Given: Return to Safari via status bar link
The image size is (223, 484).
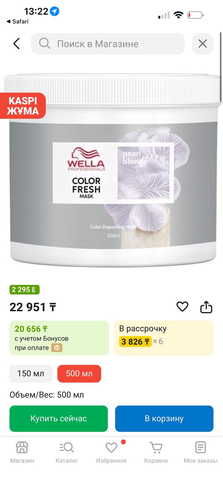Looking at the screenshot, I should (18, 21).
